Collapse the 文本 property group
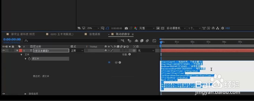The width and height of the screenshot is (254, 101). click(x=21, y=55)
